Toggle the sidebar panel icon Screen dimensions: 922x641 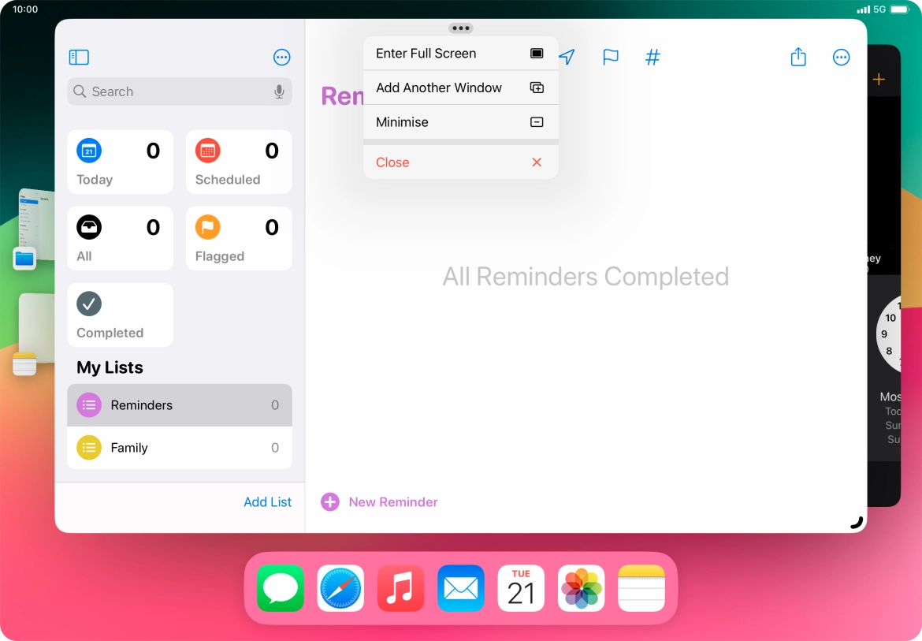tap(79, 58)
